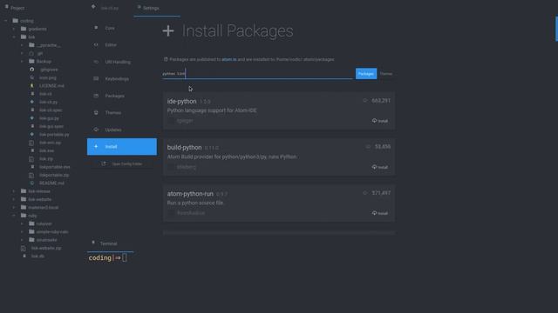Click the folder icon of coding root
The image size is (558, 313).
click(x=16, y=21)
